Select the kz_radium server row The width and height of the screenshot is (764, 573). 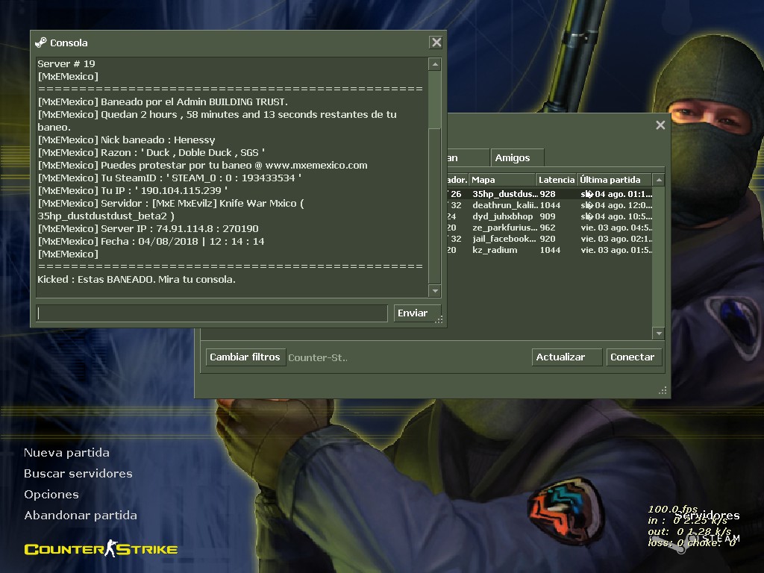point(549,250)
